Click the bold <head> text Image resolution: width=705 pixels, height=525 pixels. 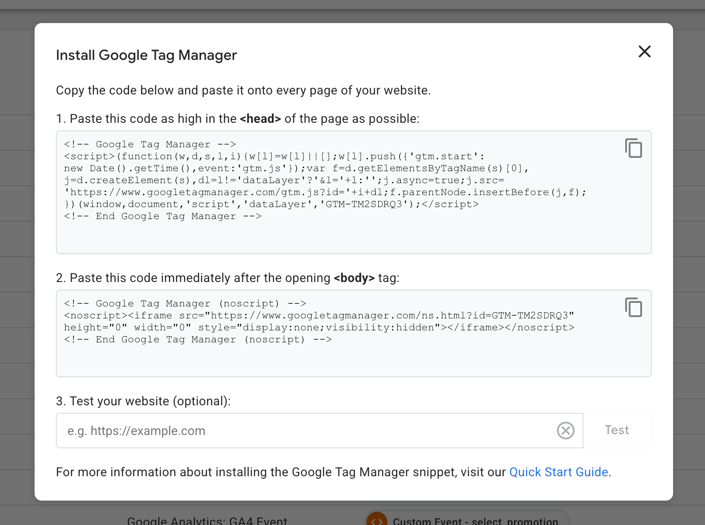(260, 119)
